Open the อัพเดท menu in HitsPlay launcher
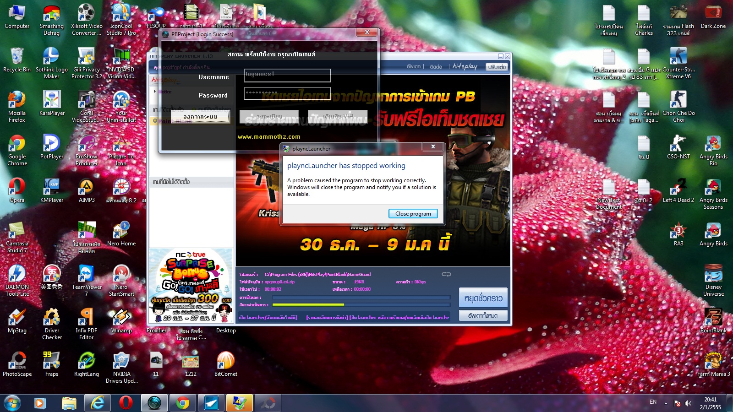The width and height of the screenshot is (733, 412). click(414, 67)
